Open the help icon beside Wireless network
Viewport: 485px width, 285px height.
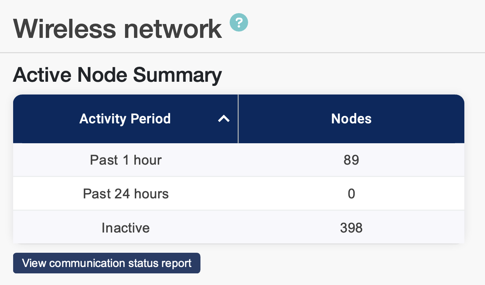tap(239, 22)
